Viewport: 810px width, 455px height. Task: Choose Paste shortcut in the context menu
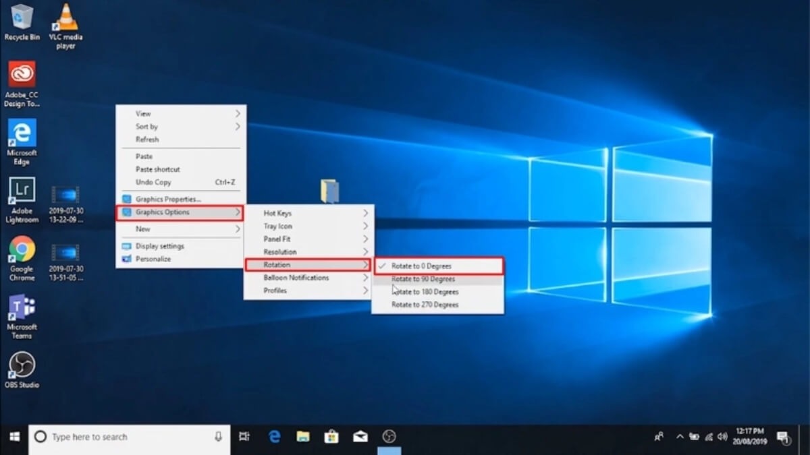181,169
